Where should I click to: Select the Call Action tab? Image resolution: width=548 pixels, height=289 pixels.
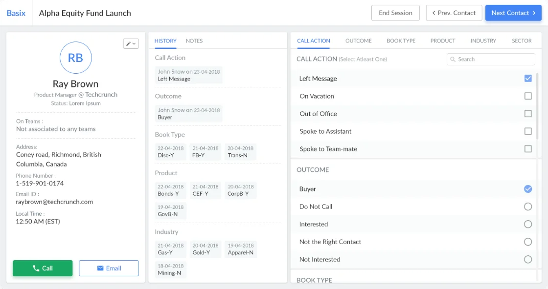(314, 41)
